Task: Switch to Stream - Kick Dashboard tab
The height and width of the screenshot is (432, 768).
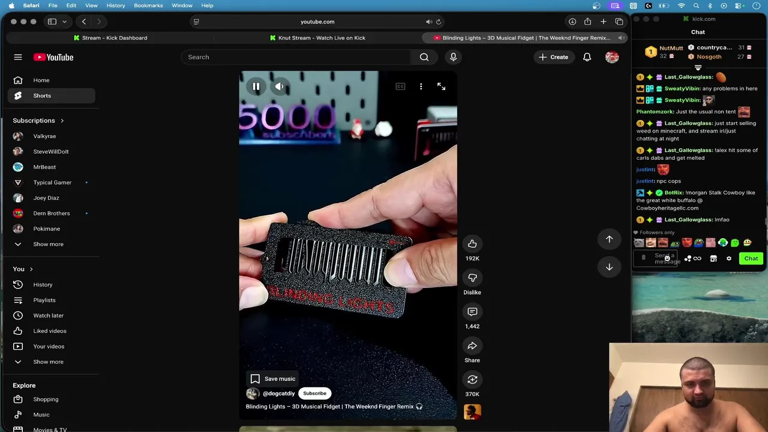Action: tap(110, 38)
